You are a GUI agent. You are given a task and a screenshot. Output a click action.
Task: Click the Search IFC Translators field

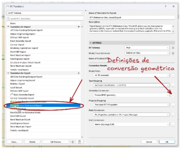coord(45,19)
